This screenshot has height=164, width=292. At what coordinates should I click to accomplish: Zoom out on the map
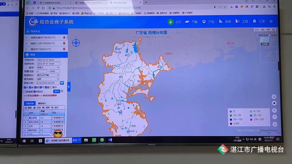tap(274, 117)
